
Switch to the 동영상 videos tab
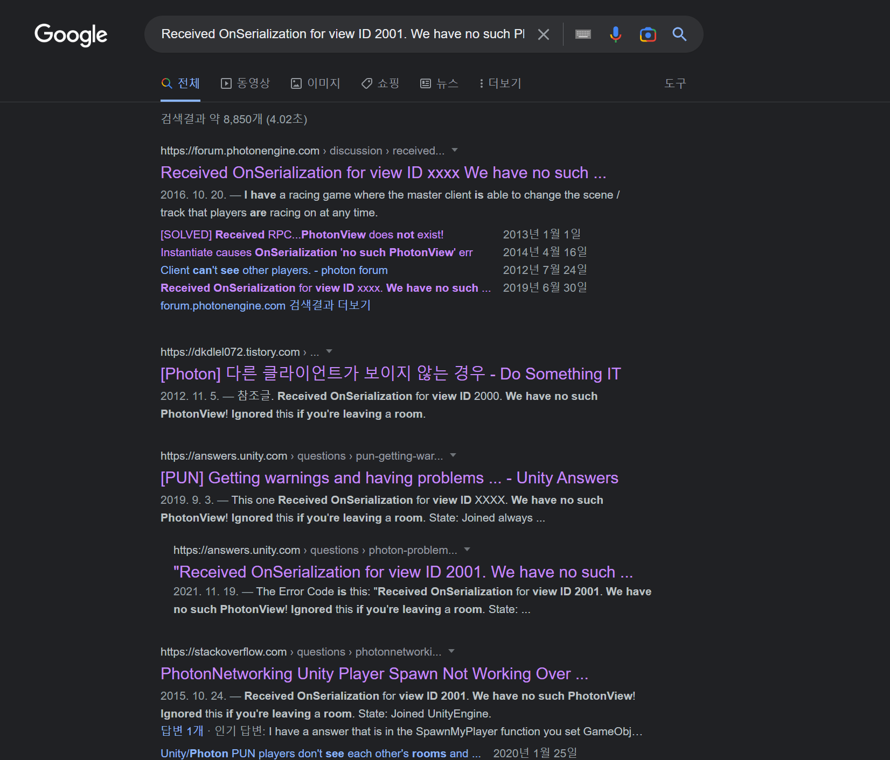click(x=245, y=83)
